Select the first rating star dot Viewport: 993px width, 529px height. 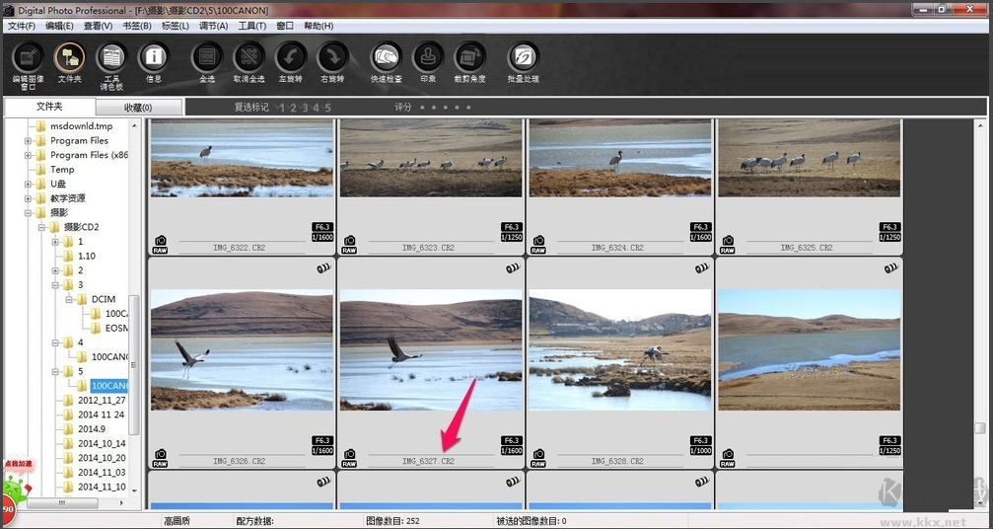422,107
